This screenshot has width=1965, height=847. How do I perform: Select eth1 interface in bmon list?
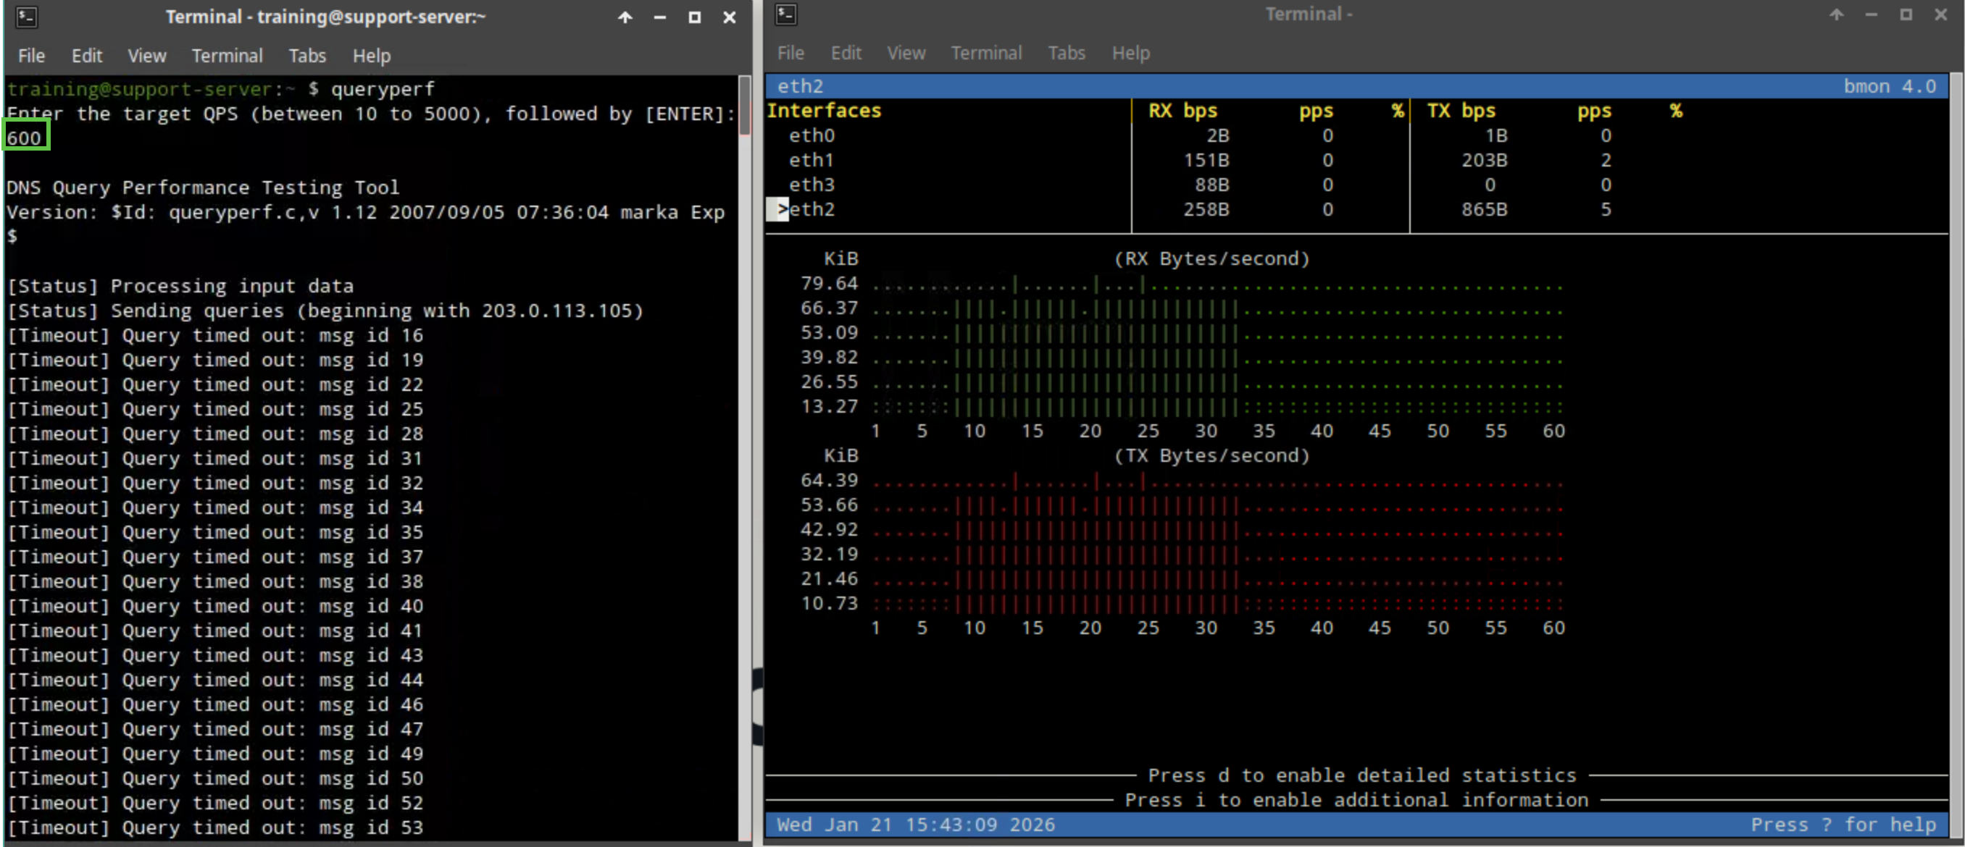812,160
